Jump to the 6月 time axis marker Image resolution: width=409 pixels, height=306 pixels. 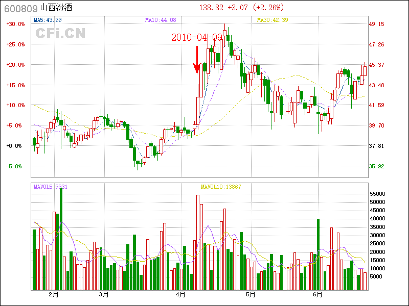coord(317,294)
